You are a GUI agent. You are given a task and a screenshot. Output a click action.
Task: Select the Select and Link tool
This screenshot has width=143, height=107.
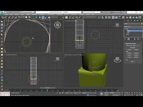tap(9, 18)
